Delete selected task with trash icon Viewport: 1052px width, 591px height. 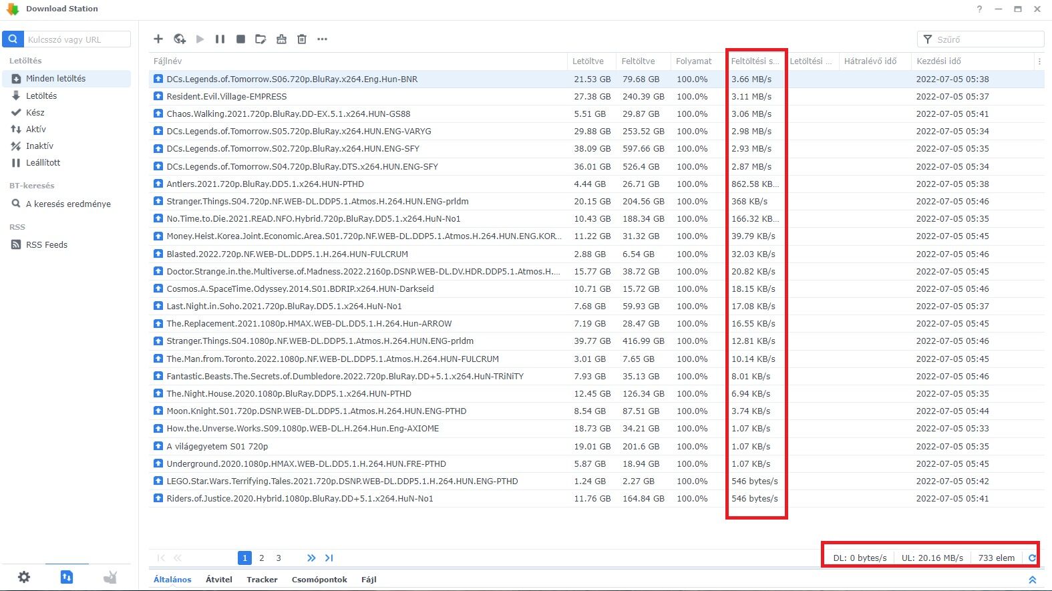(302, 39)
